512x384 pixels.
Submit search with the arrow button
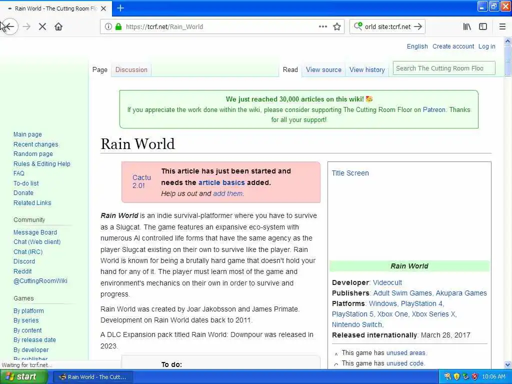[x=418, y=26]
